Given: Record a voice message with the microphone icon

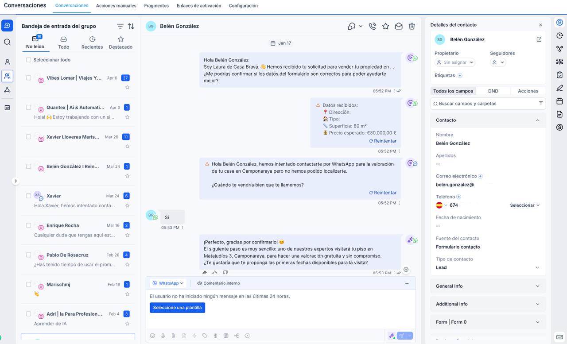Looking at the screenshot, I should click(163, 336).
